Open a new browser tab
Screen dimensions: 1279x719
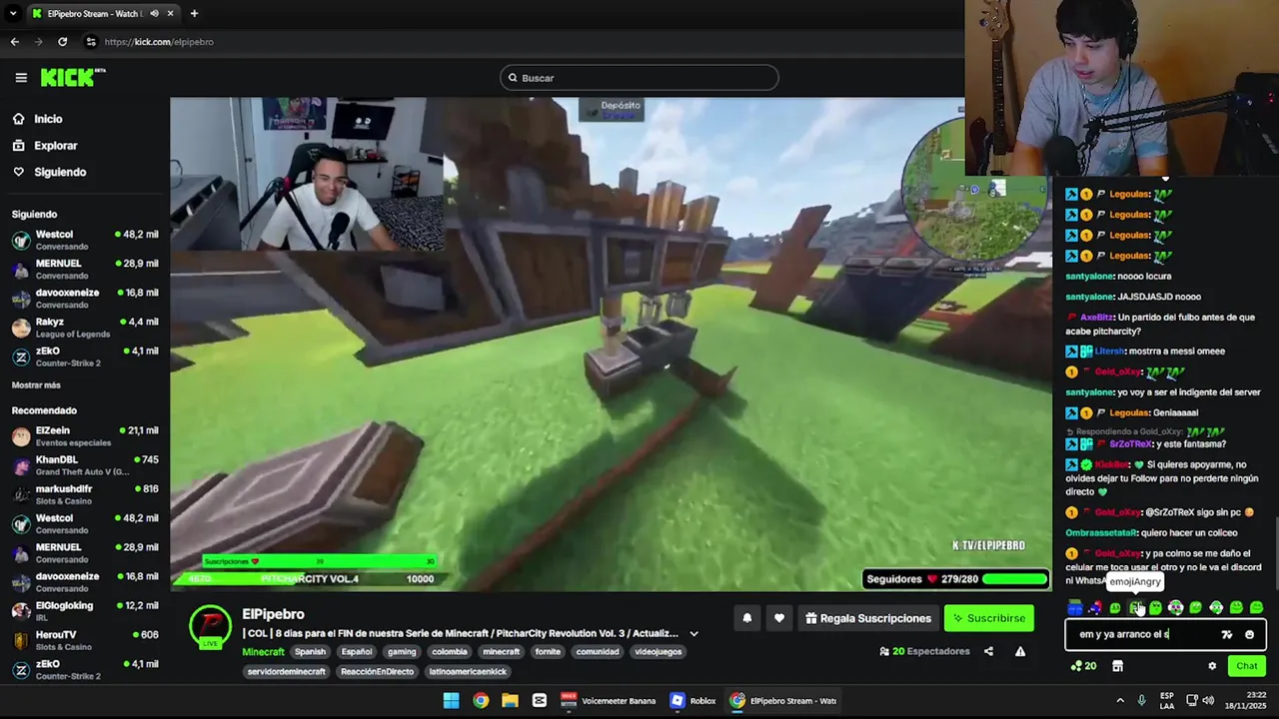[194, 14]
